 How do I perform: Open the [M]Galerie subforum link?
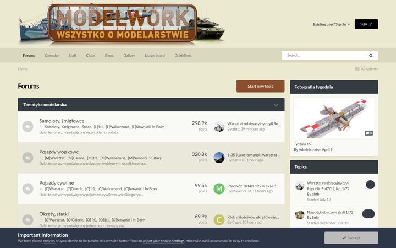76,158
